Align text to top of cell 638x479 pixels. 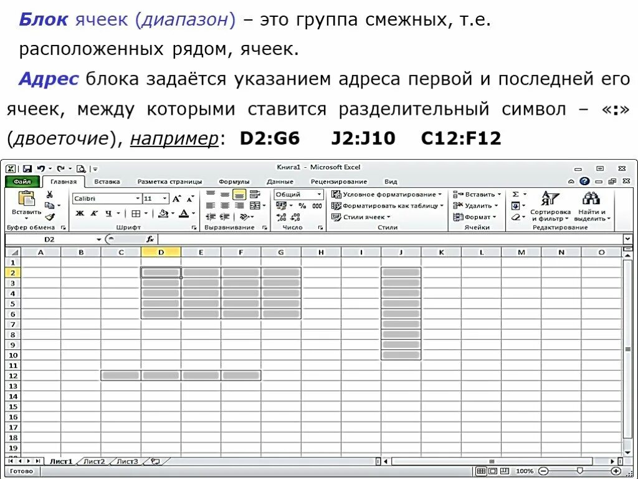coord(211,195)
